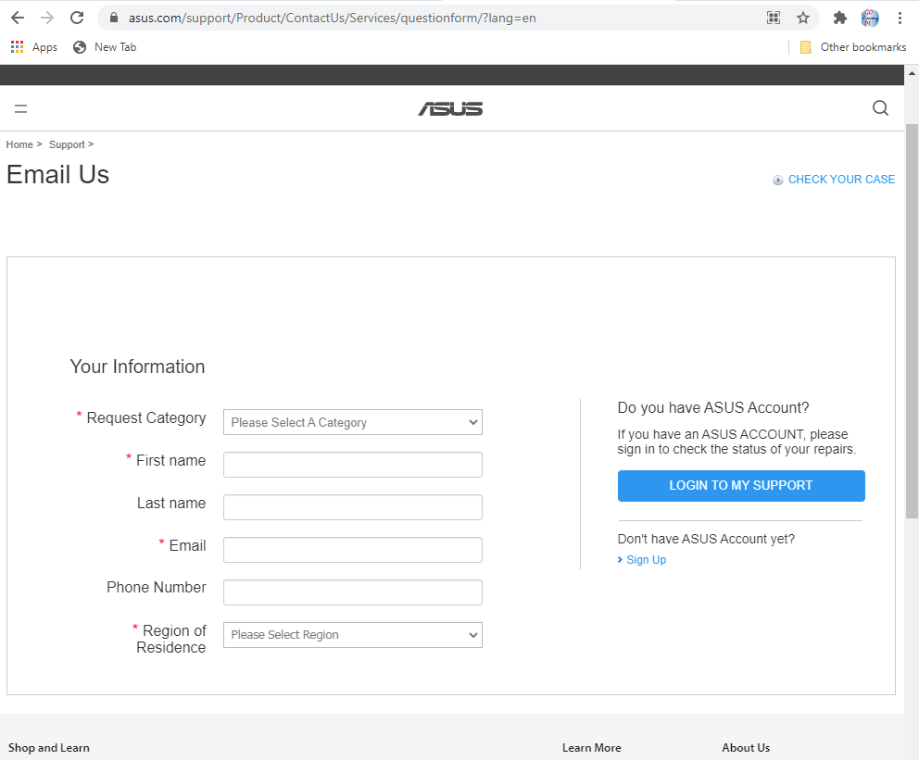This screenshot has width=919, height=760.
Task: Click the Home breadcrumb link
Action: 19,144
